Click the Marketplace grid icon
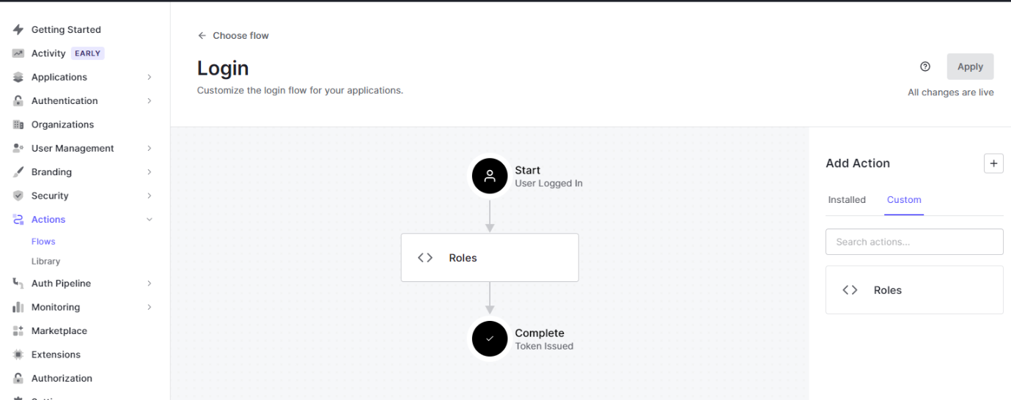Image resolution: width=1011 pixels, height=400 pixels. click(18, 331)
